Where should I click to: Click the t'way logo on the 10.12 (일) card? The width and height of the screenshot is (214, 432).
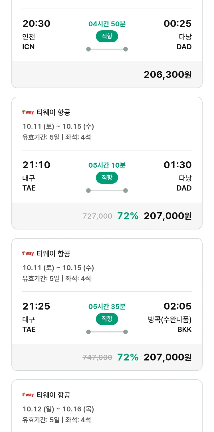(x=28, y=395)
